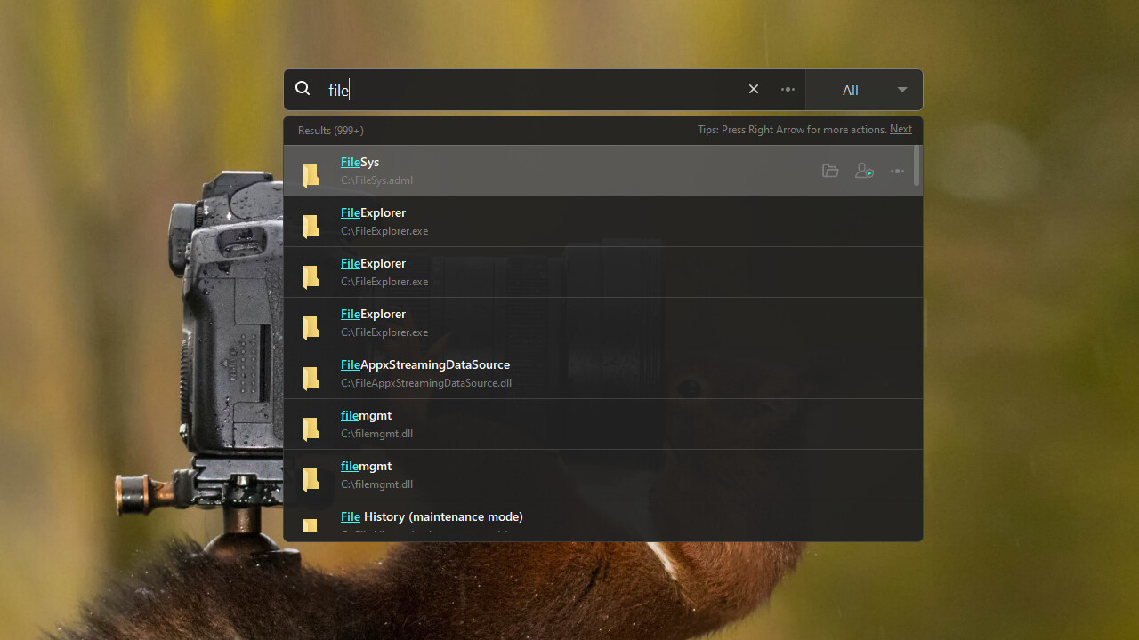Open the FileExplorer result link
The image size is (1139, 640).
(373, 212)
